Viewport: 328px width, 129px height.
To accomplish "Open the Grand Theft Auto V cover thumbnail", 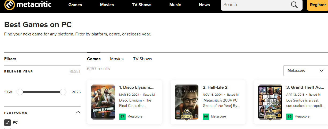I will tap(270, 102).
